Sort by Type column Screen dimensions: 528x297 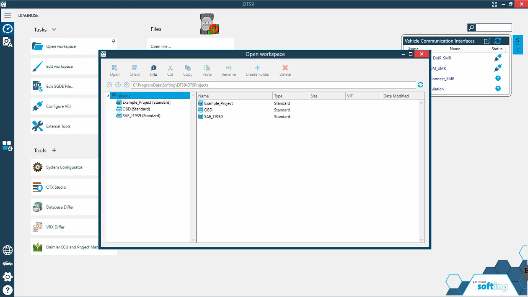pyautogui.click(x=290, y=96)
